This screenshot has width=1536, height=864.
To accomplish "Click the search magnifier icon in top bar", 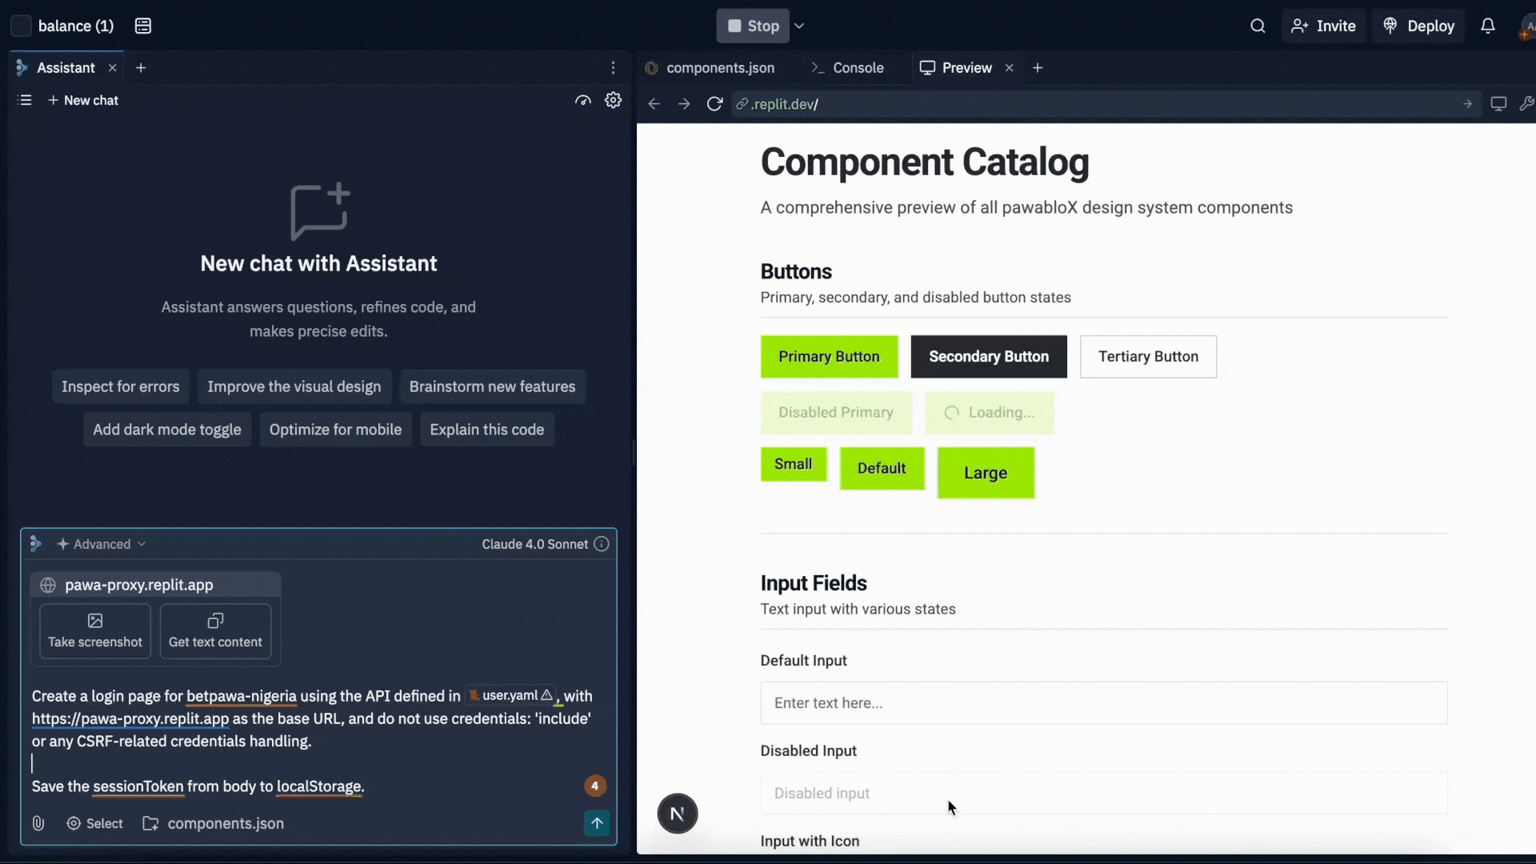I will 1258,26.
